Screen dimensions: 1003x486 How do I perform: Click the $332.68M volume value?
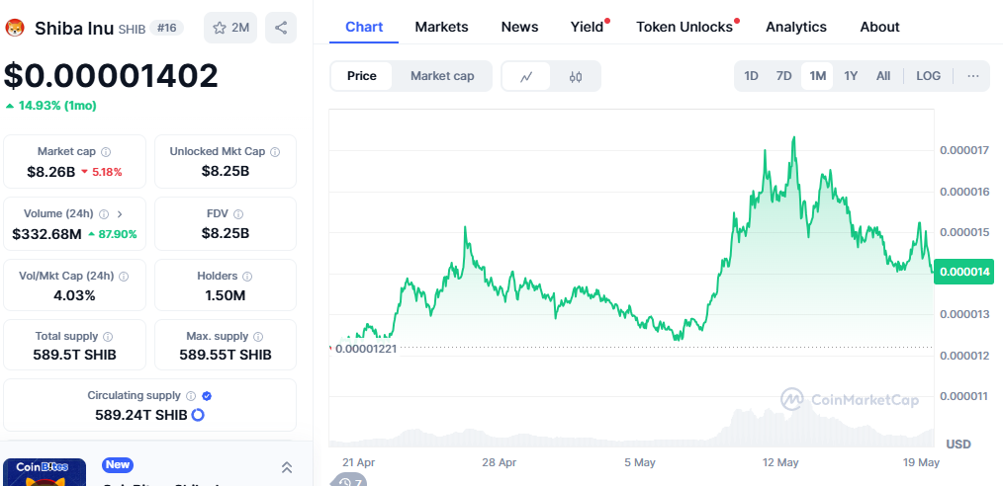point(46,234)
